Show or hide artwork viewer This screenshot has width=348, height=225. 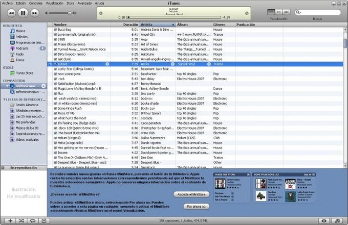[44, 220]
